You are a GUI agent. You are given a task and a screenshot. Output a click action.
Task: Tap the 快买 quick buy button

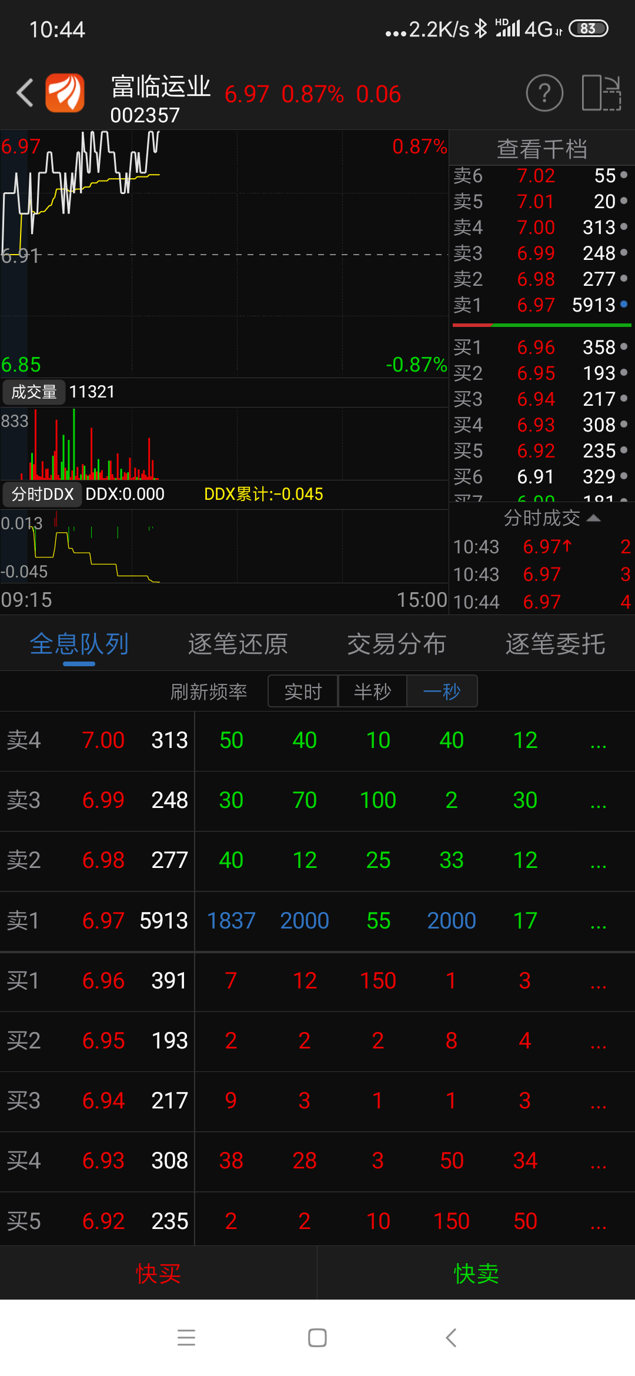[x=159, y=1274]
